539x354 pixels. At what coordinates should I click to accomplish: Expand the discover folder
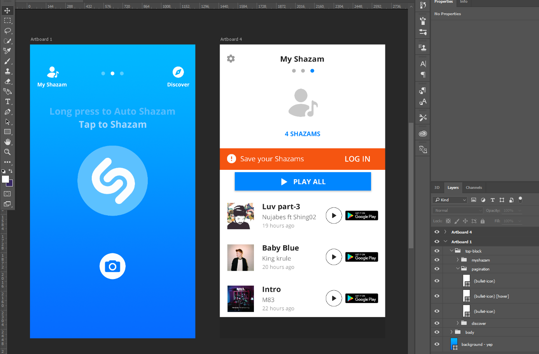pos(458,323)
